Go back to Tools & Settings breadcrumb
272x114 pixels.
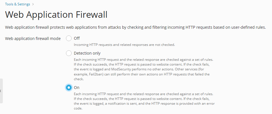tap(17, 4)
